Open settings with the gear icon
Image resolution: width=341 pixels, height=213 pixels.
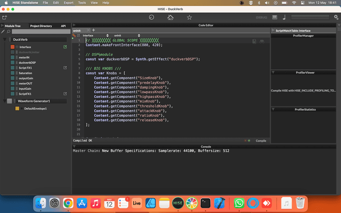click(x=336, y=17)
